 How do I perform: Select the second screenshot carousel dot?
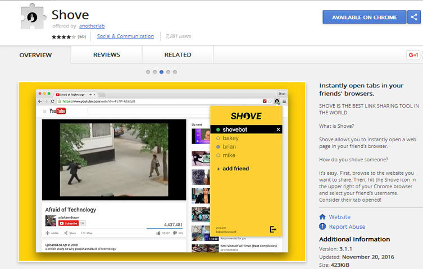[154, 72]
